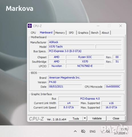This screenshot has width=132, height=137.
Task: Open the Bench tab
Action: pos(95,33)
